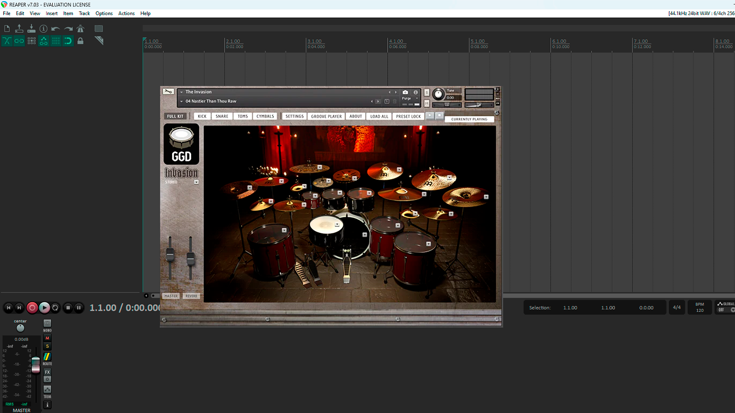Expand The Invasion instrument dropdown arrow

tap(182, 92)
